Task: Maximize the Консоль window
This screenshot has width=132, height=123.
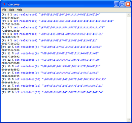Action: click(122, 4)
